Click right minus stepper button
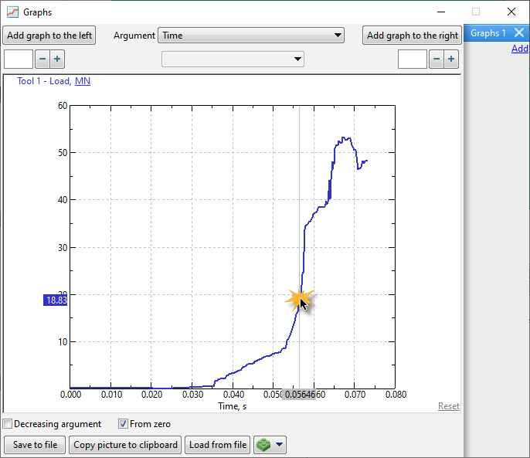Screen dimensions: 530x458 coord(437,59)
